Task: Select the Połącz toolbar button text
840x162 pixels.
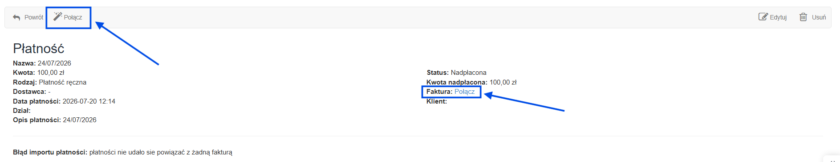Action: coord(73,17)
